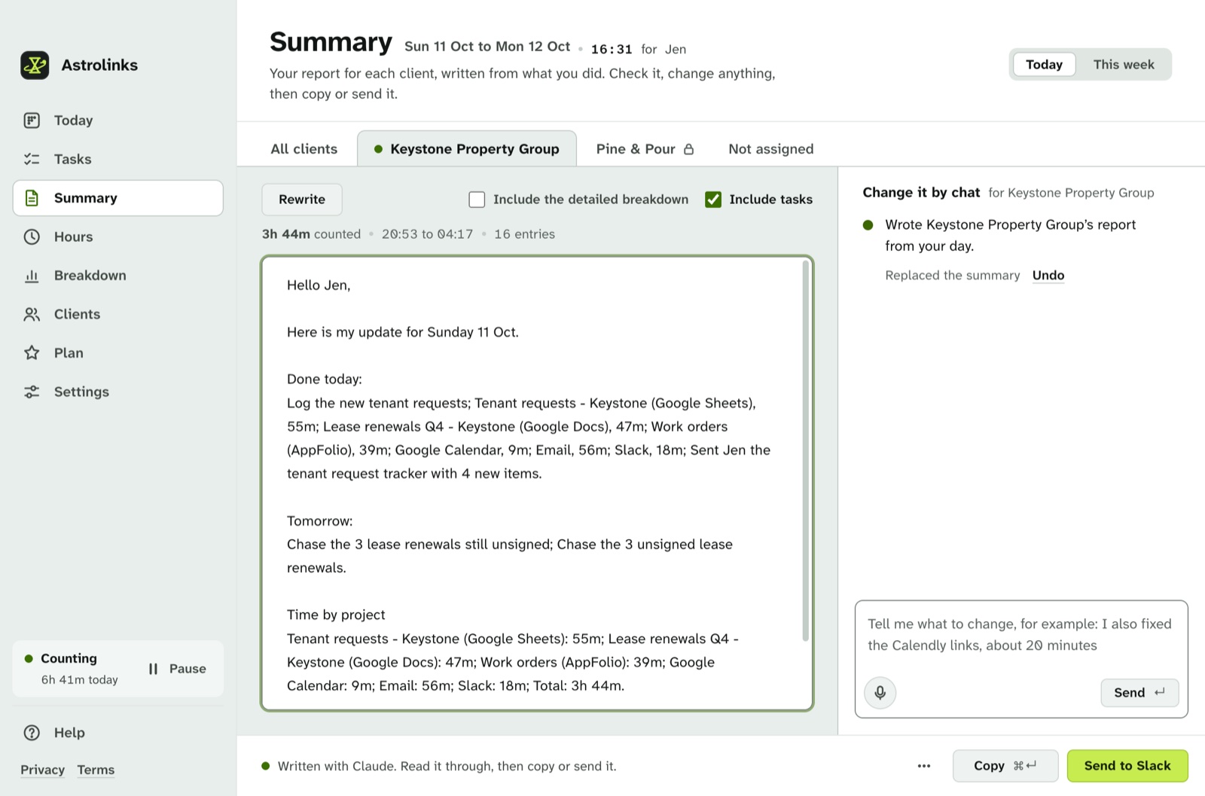Viewport: 1205px width, 796px height.
Task: Uncheck the Include tasks checkbox
Action: (x=713, y=200)
